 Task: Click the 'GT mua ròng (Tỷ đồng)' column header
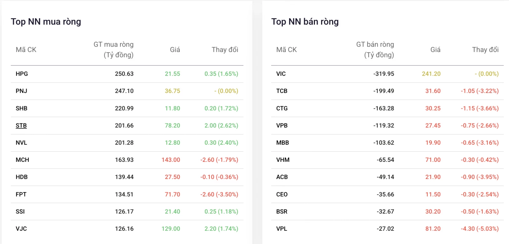pyautogui.click(x=114, y=50)
